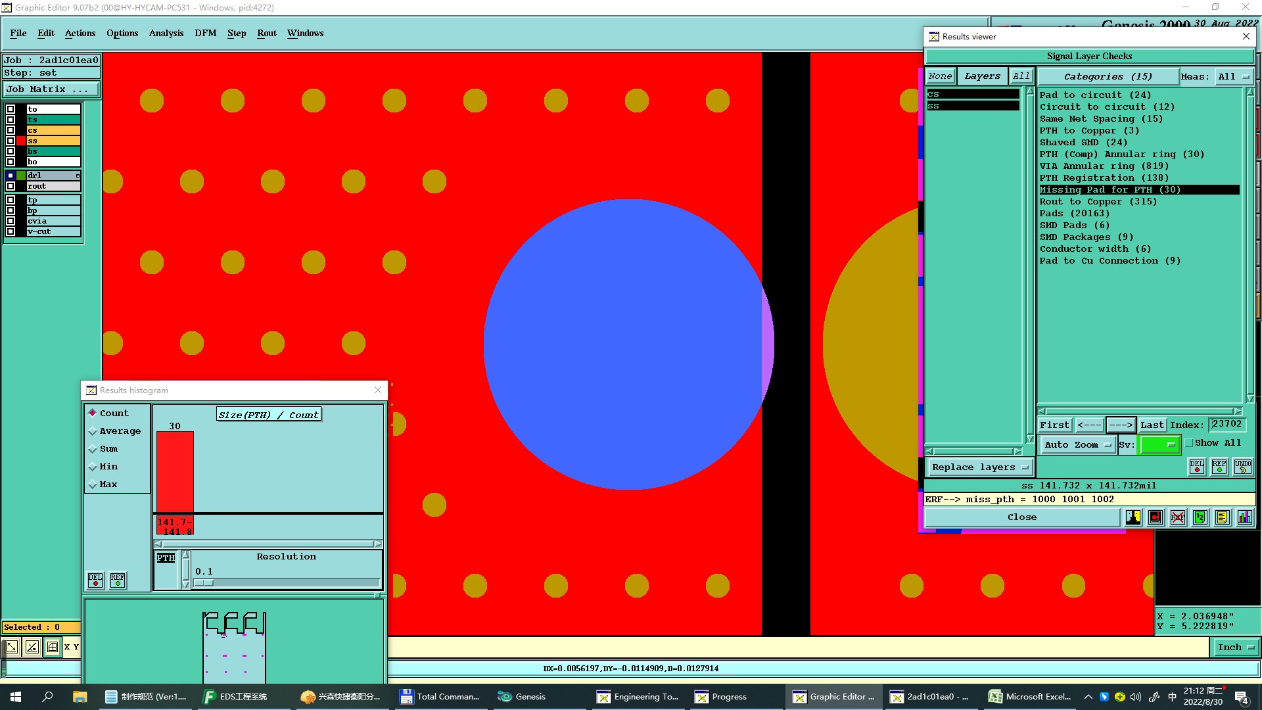
Task: Open the Auto Zoom dropdown
Action: pyautogui.click(x=1077, y=445)
